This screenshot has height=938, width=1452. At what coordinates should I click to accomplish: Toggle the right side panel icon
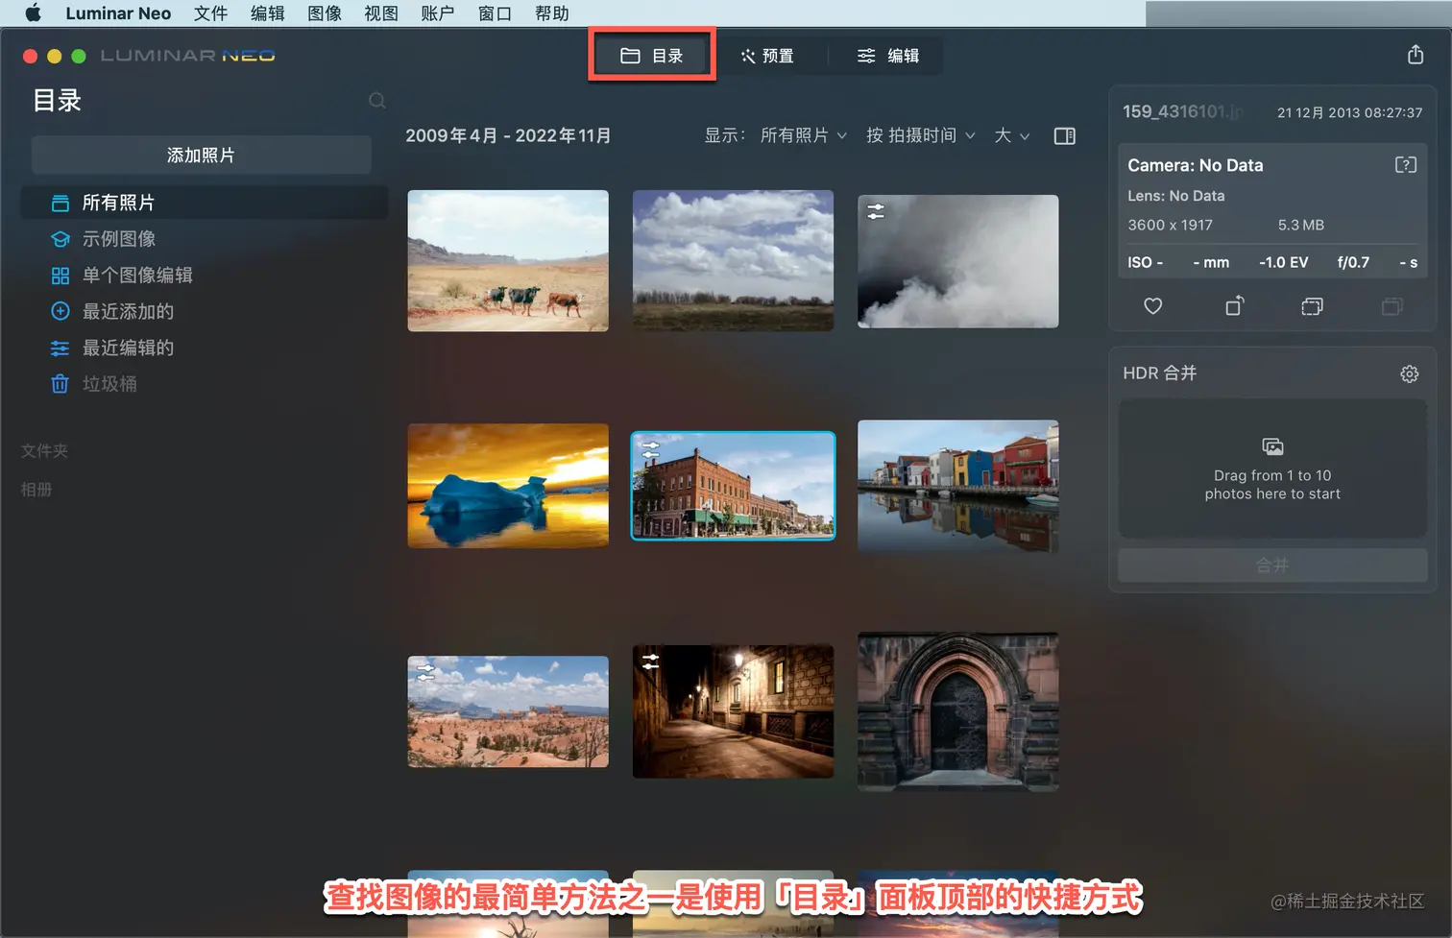tap(1064, 136)
